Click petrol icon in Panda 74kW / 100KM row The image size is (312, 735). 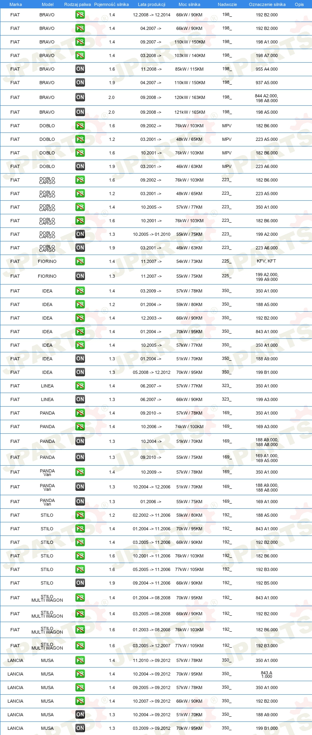tap(80, 427)
